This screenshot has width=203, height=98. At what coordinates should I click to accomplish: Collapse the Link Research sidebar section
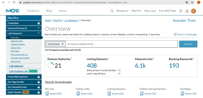(24, 33)
